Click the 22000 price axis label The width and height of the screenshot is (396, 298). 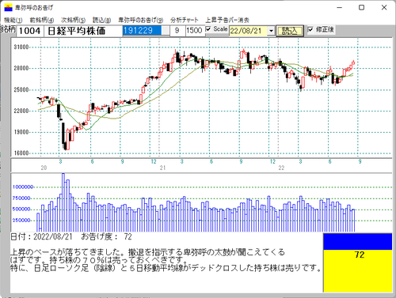coord(21,111)
